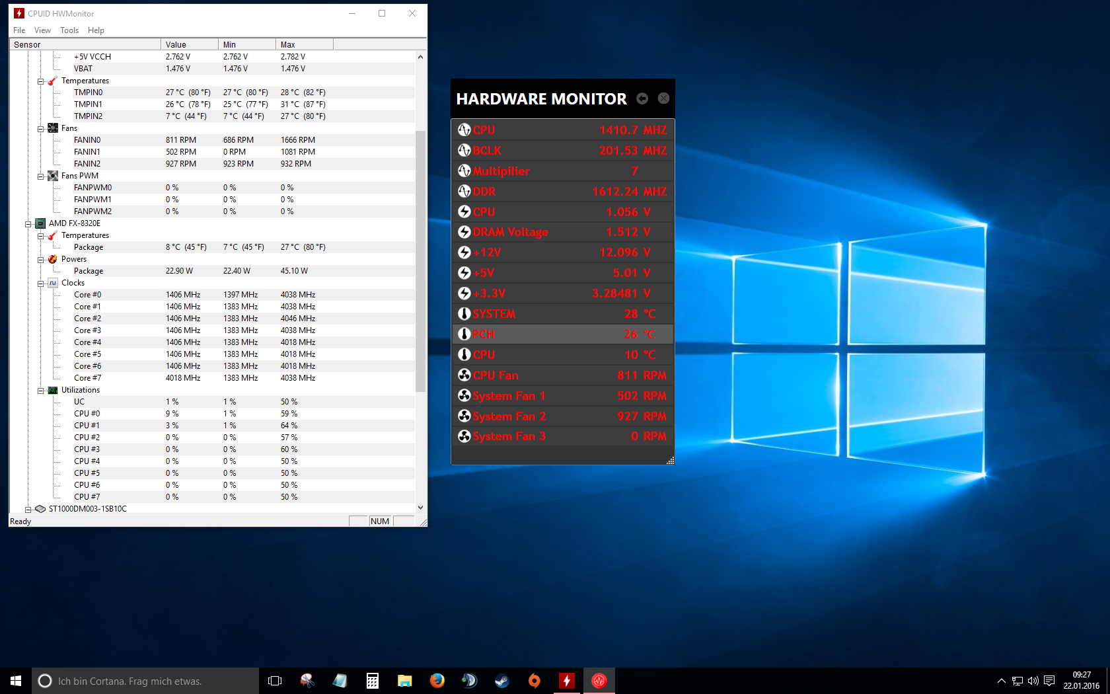The height and width of the screenshot is (694, 1110).
Task: Open Calculator from the taskbar
Action: coord(373,681)
